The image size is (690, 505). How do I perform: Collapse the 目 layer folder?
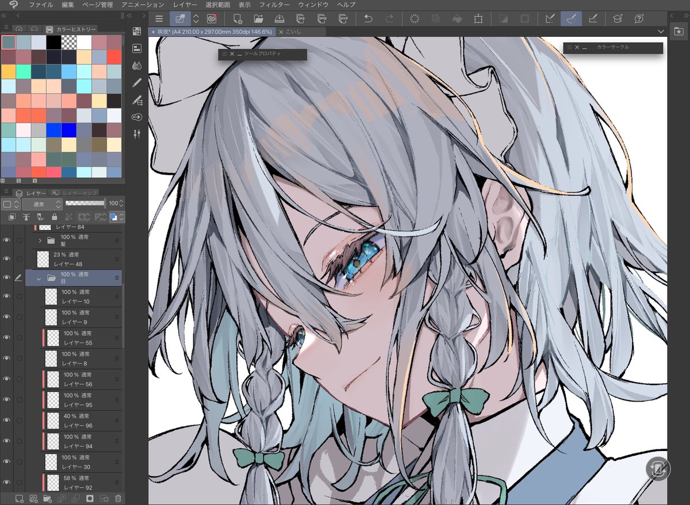tap(39, 278)
